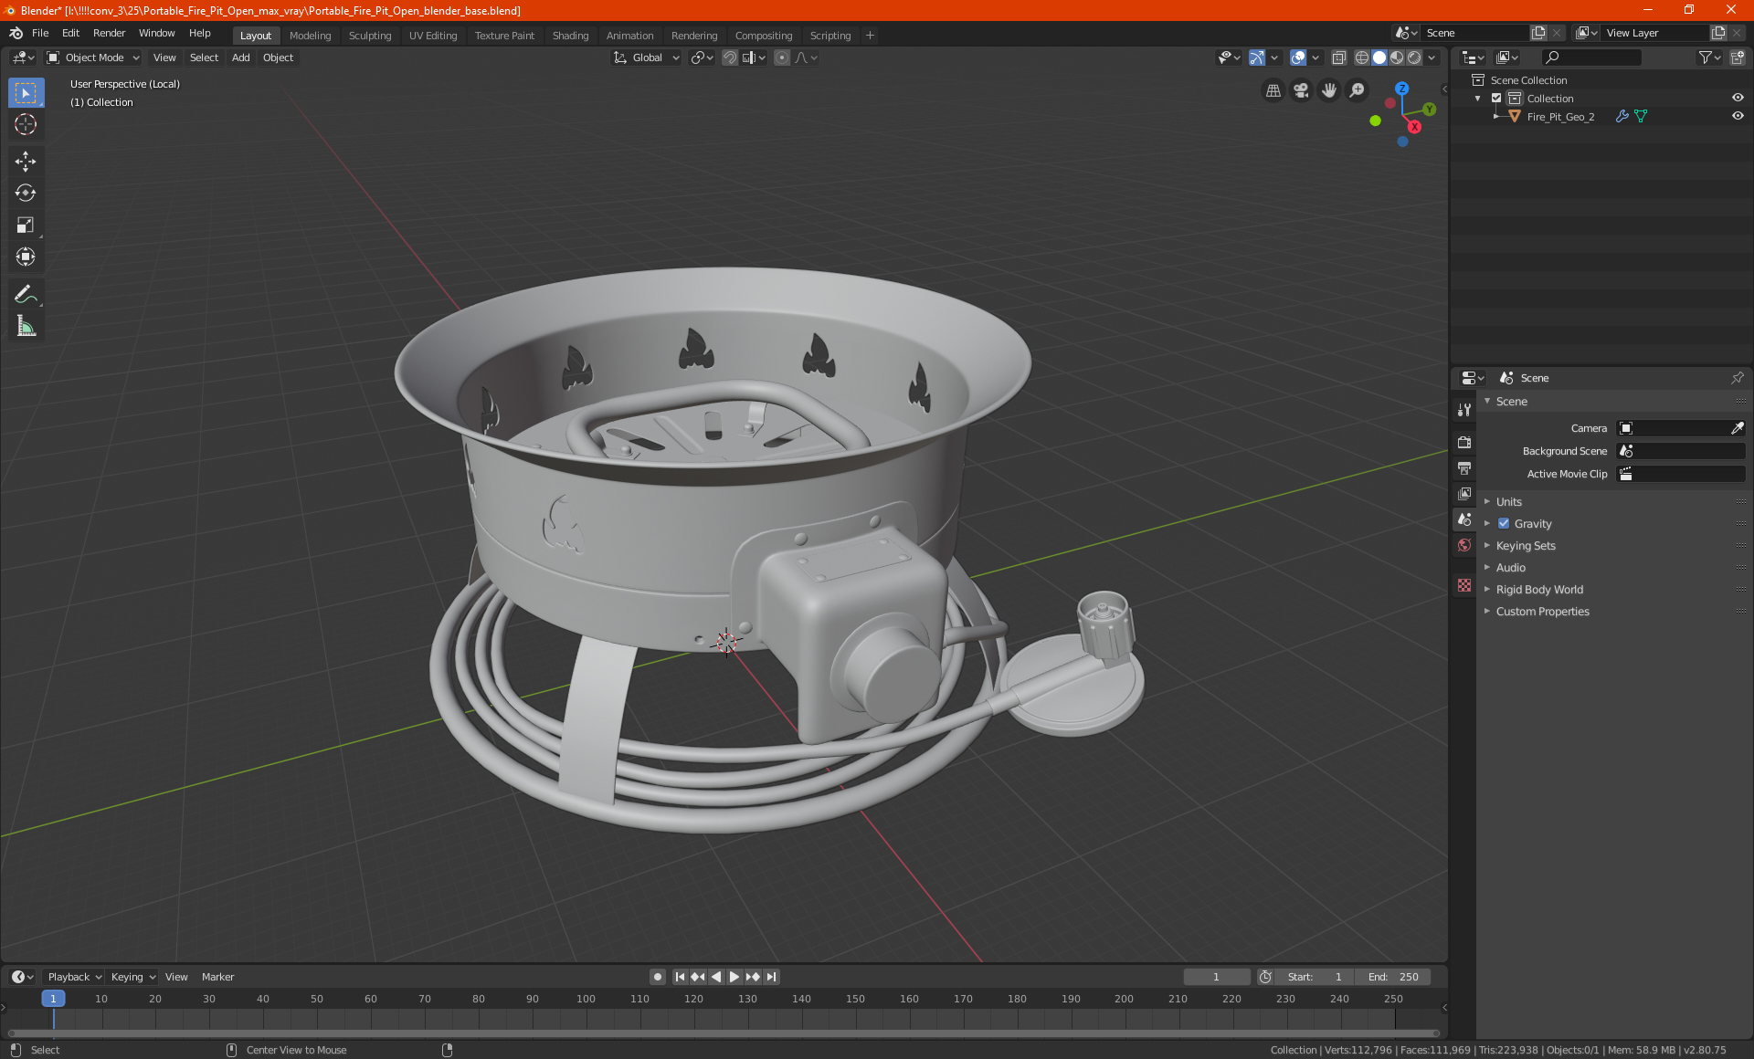
Task: Disable the Gravity checkbox
Action: [x=1504, y=523]
